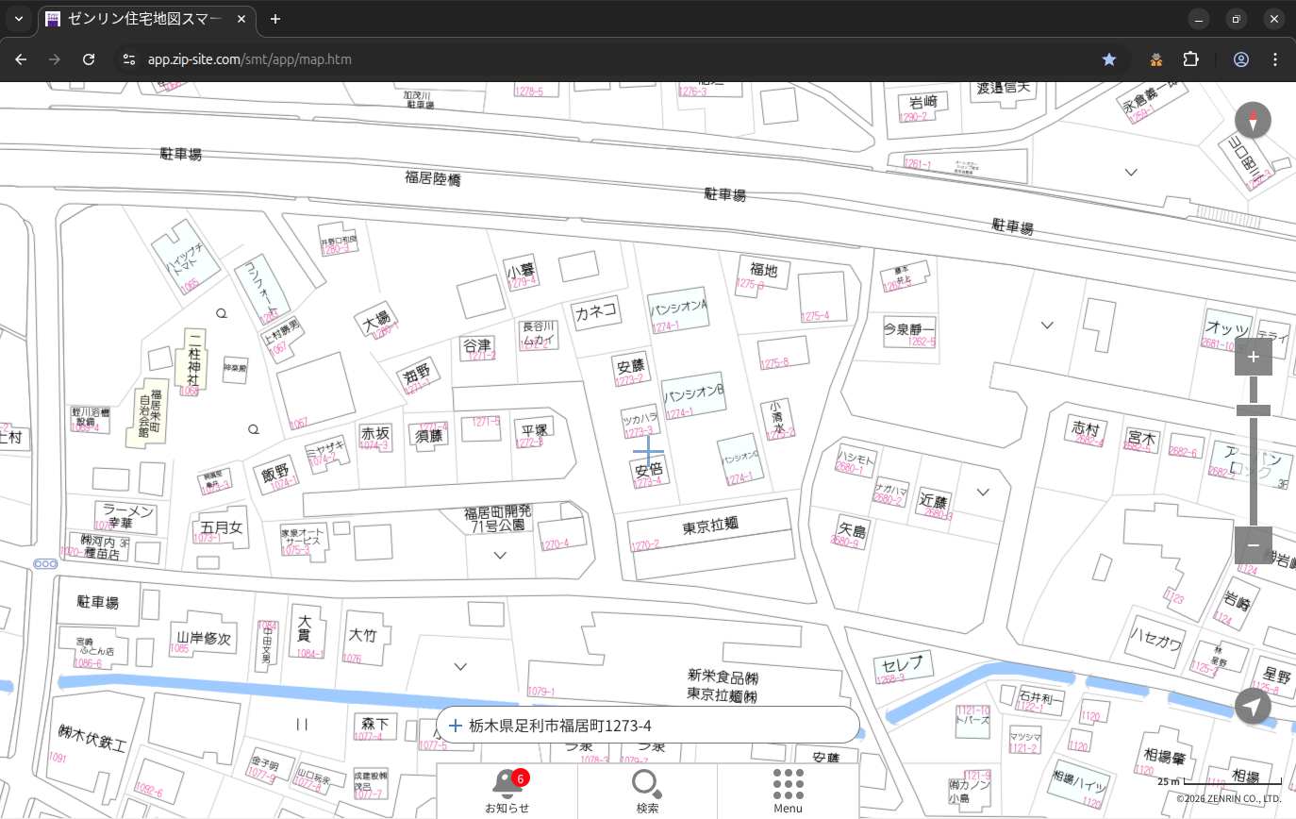Viewport: 1296px width, 819px height.
Task: Zoom in with the plus button
Action: [1253, 358]
